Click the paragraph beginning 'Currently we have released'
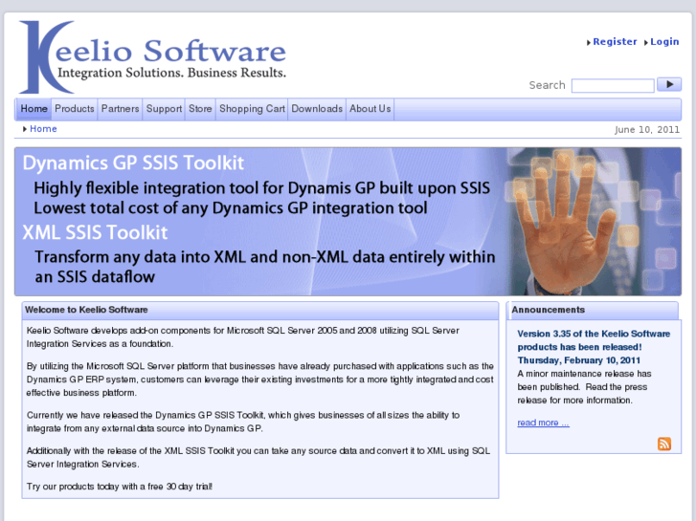Viewport: 696px width, 521px height. (243, 422)
